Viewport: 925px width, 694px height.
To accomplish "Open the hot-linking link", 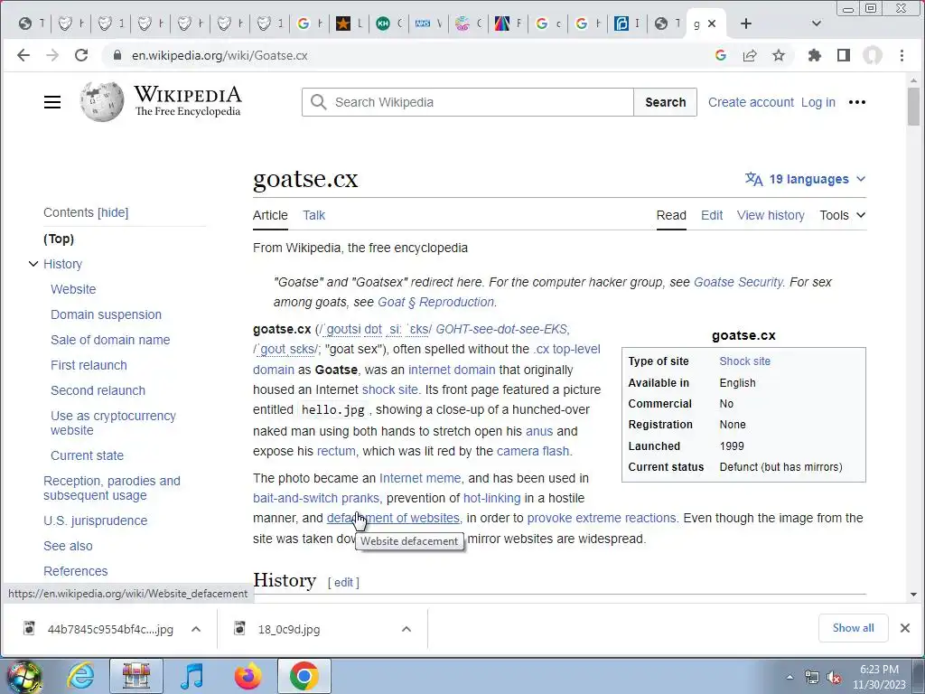I will click(x=492, y=498).
